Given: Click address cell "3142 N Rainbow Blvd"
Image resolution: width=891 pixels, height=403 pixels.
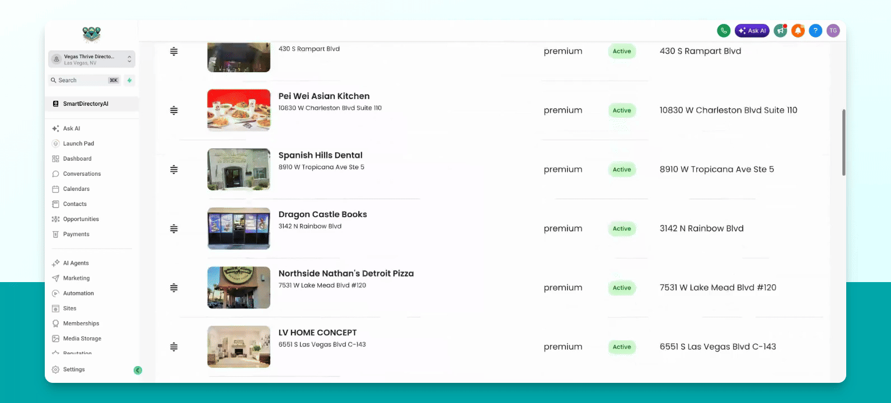Looking at the screenshot, I should 702,228.
